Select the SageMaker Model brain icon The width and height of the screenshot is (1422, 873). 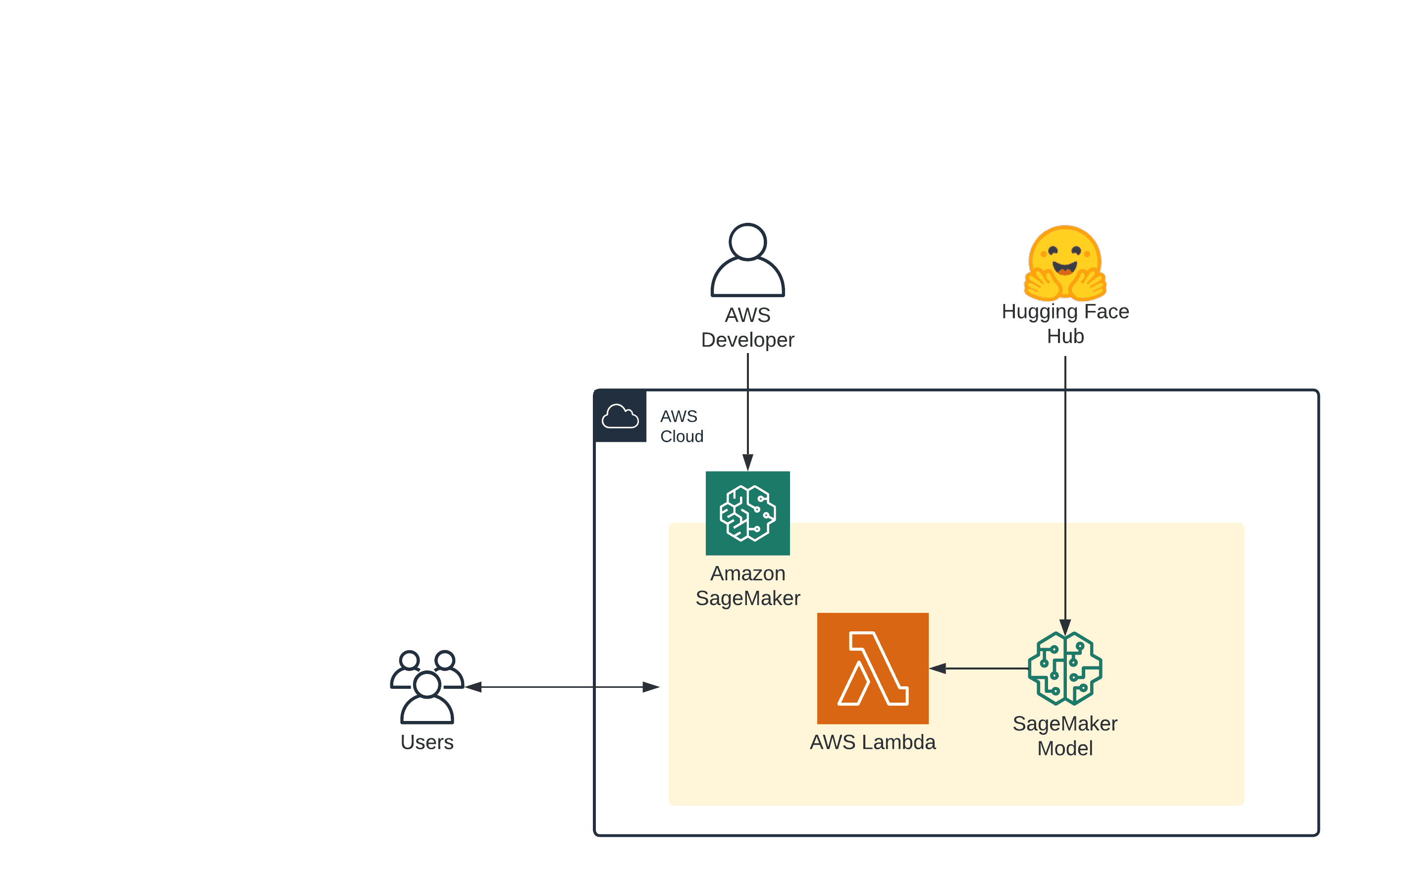pos(1064,668)
